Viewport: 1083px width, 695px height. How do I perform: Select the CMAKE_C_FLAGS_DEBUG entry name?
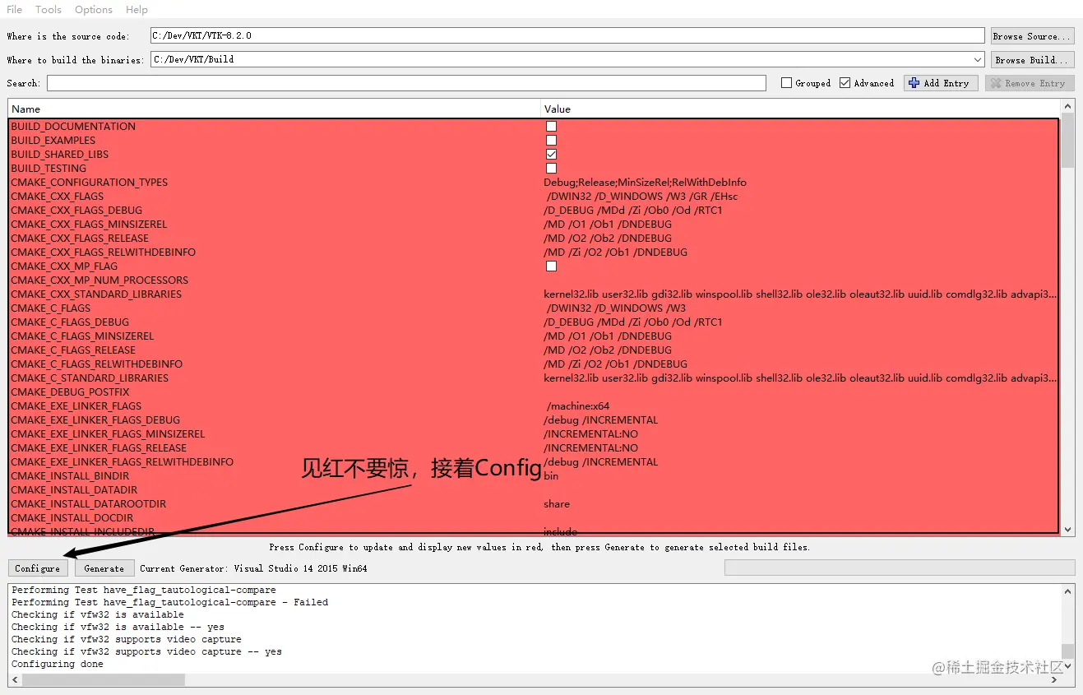coord(70,322)
